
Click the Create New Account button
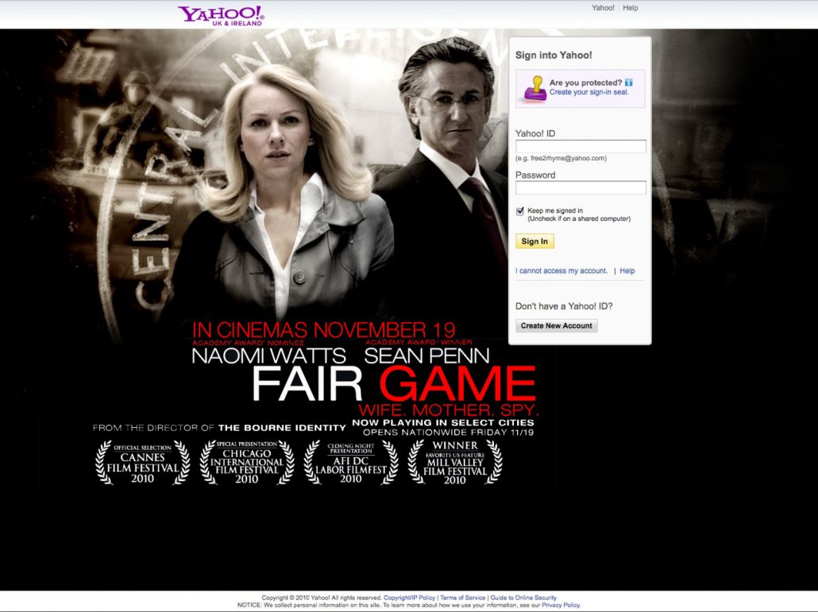(556, 326)
